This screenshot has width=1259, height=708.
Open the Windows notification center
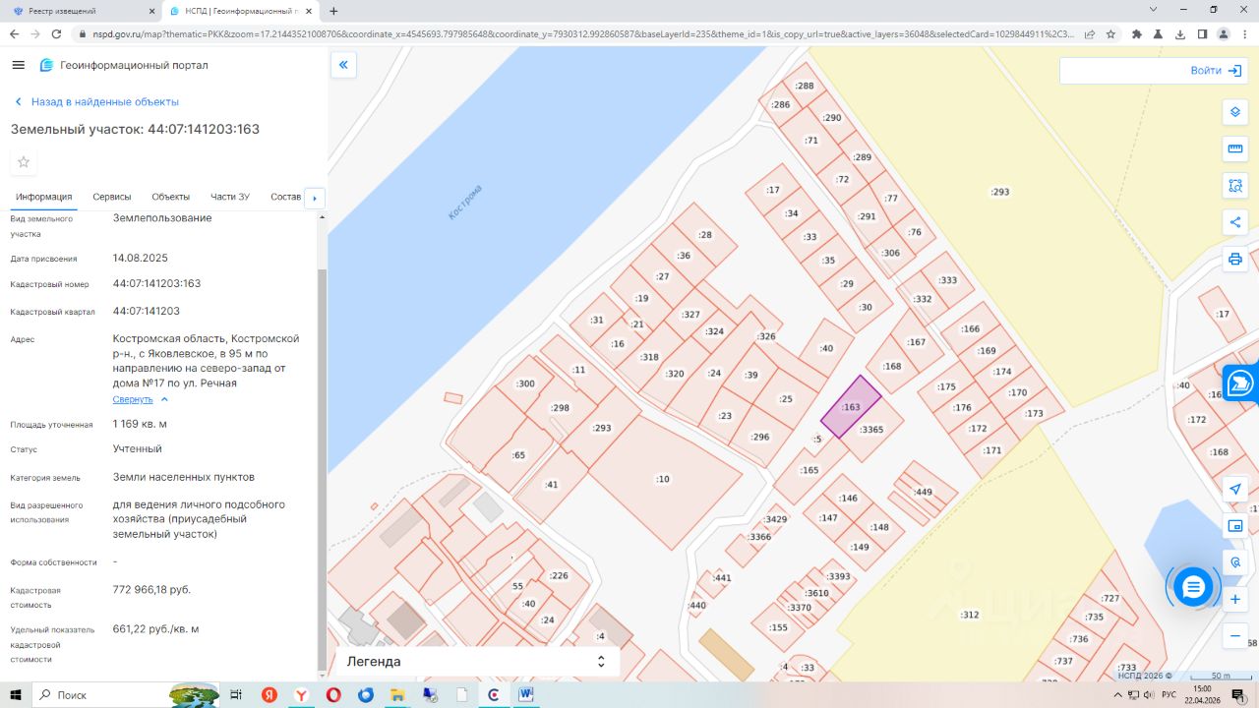point(1237,695)
